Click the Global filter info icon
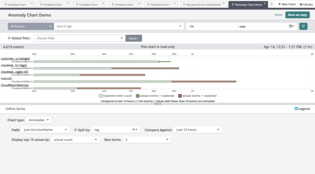The image size is (315, 174). [9, 38]
